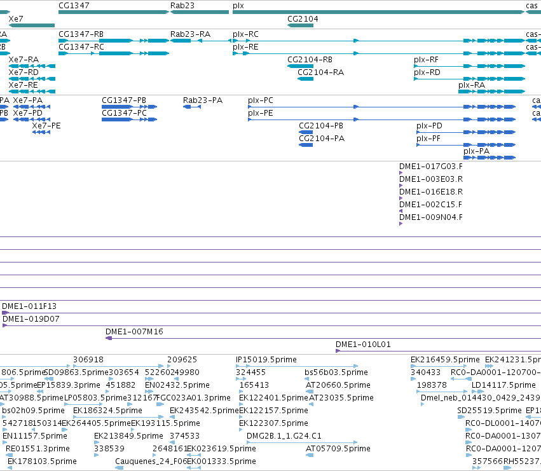This screenshot has width=541, height=471.
Task: Select BAC clone DME1-010L01
Action: (x=438, y=351)
